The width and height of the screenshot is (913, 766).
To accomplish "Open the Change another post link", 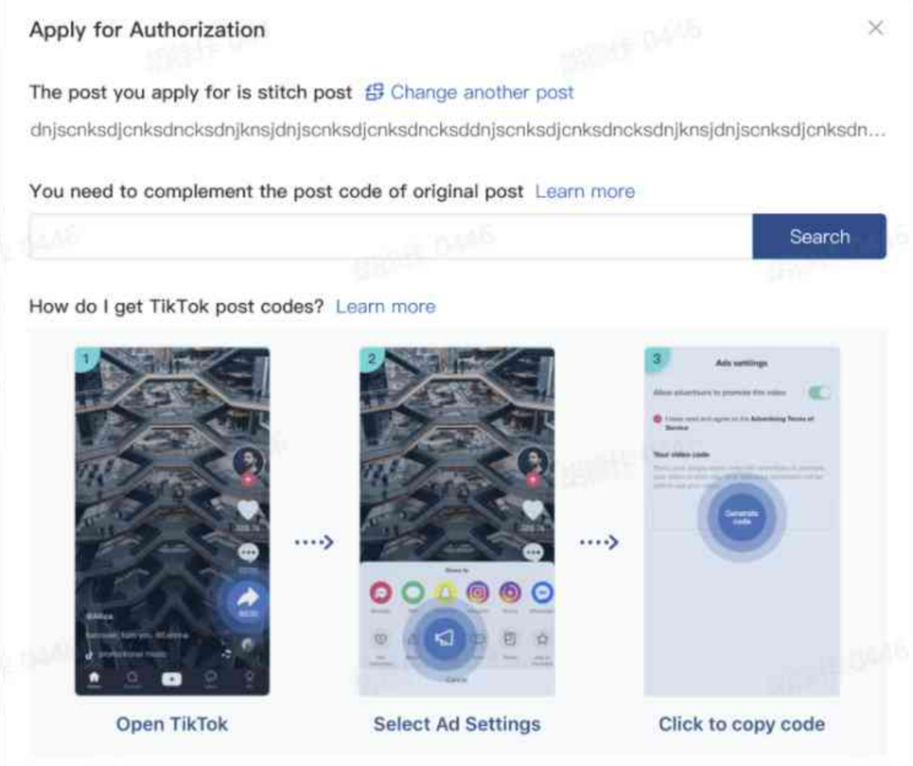I will coord(482,92).
